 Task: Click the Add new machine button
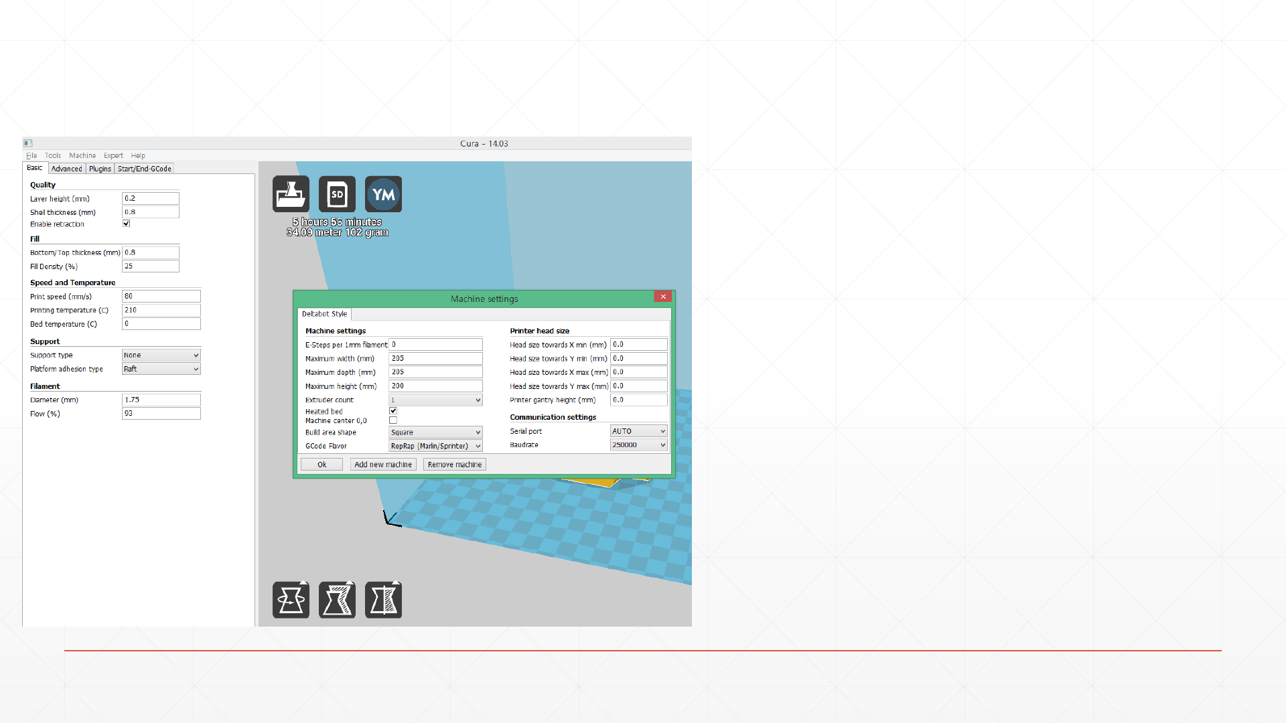click(x=382, y=465)
